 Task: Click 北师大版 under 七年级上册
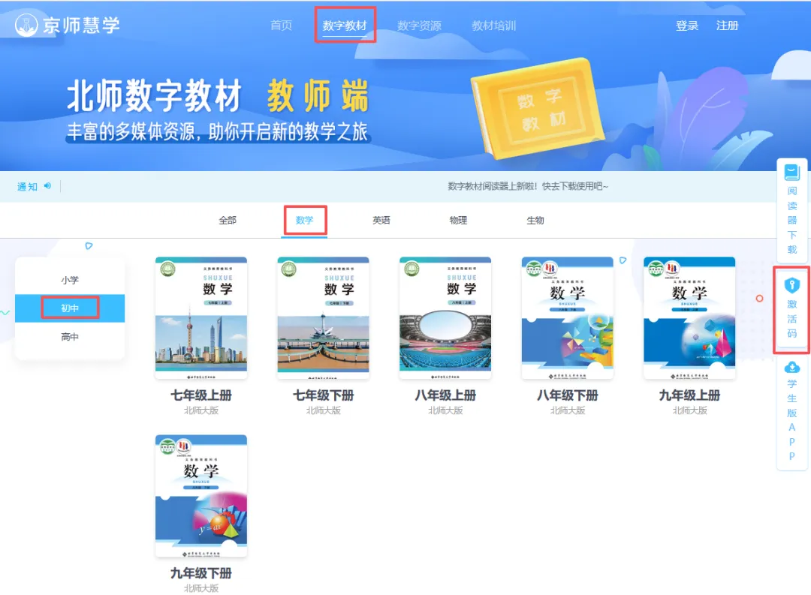tap(201, 410)
